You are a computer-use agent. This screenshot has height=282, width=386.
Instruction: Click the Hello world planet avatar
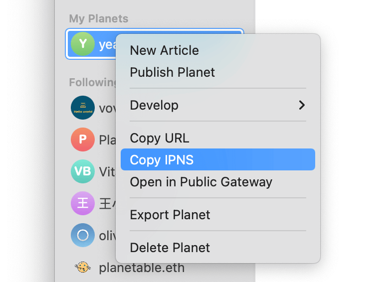(x=83, y=108)
